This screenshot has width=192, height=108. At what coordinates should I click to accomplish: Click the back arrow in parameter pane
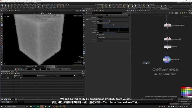coord(86,11)
